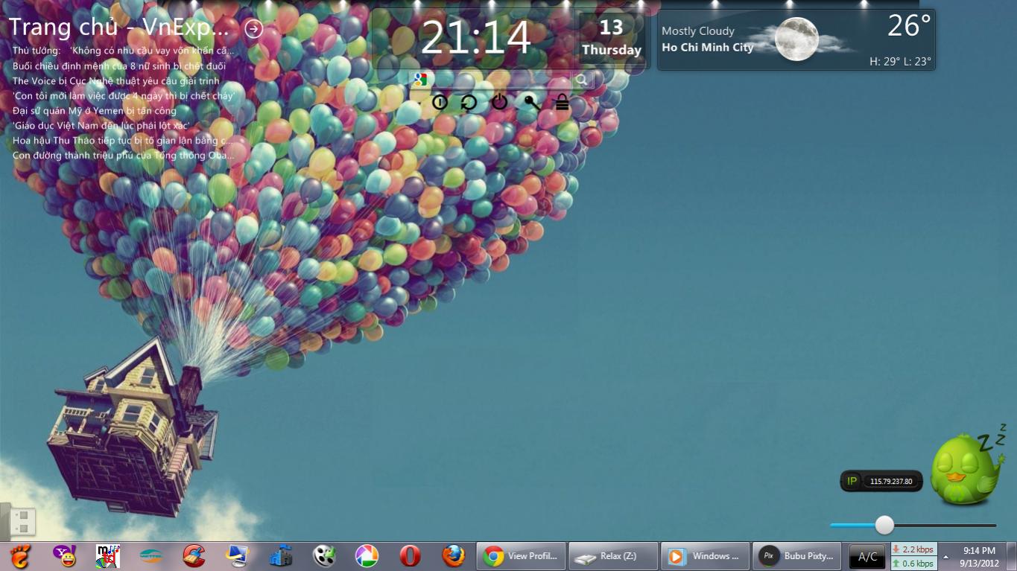Open the arrow circle beside the VnExpress feed title
1017x571 pixels.
click(x=254, y=29)
